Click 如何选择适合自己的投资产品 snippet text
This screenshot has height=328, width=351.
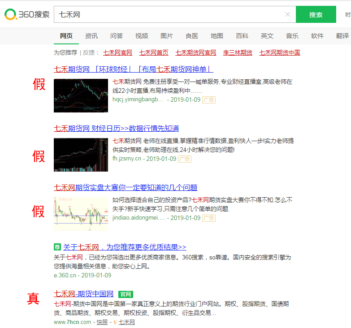click(202, 204)
